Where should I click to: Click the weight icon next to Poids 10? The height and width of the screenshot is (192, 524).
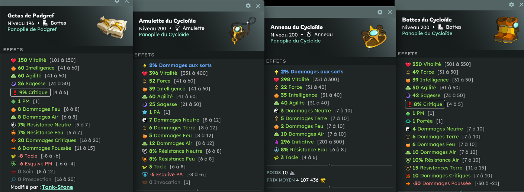coord(292,172)
